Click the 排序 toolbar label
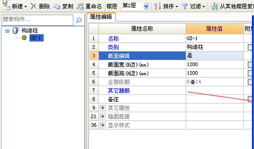This screenshot has width=254, height=149. tap(168, 7)
